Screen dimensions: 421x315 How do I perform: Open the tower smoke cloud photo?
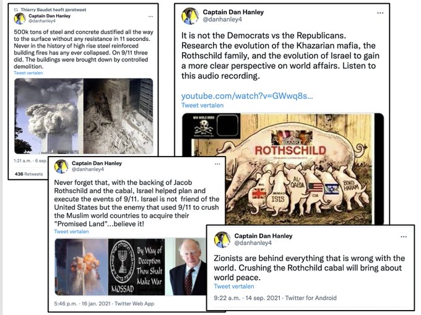pyautogui.click(x=48, y=116)
